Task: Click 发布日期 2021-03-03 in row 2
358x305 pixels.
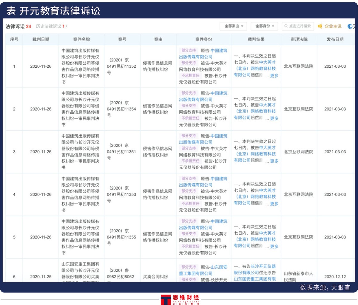Action: (335, 109)
